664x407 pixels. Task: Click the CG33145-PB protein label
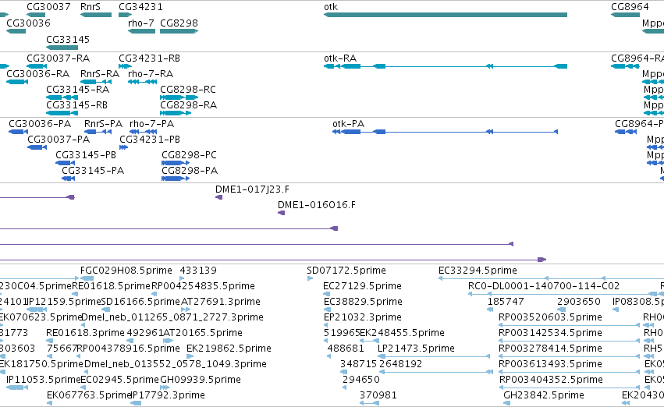tap(86, 155)
